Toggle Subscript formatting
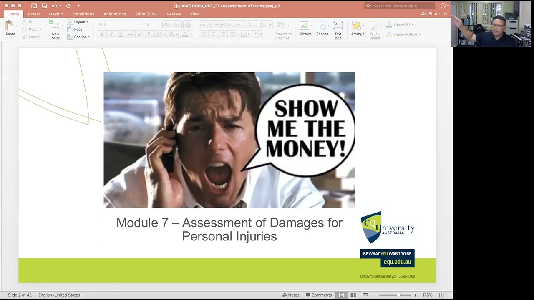Screen dimensions: 534x300 pyautogui.click(x=150, y=35)
